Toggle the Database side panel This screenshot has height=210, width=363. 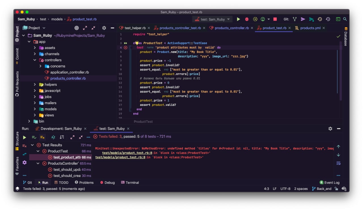coord(346,36)
